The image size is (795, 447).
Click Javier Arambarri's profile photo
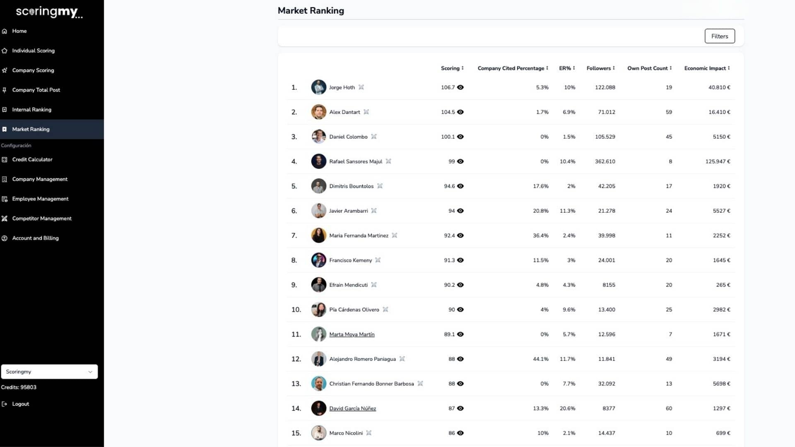coord(318,211)
